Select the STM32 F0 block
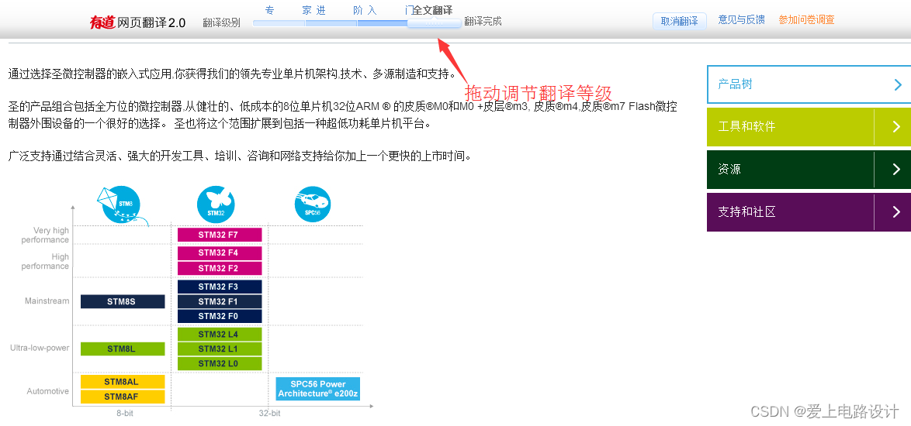This screenshot has width=911, height=426. [220, 317]
